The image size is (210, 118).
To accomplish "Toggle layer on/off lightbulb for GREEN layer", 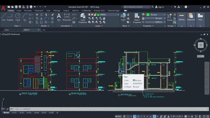I will pos(89,14).
